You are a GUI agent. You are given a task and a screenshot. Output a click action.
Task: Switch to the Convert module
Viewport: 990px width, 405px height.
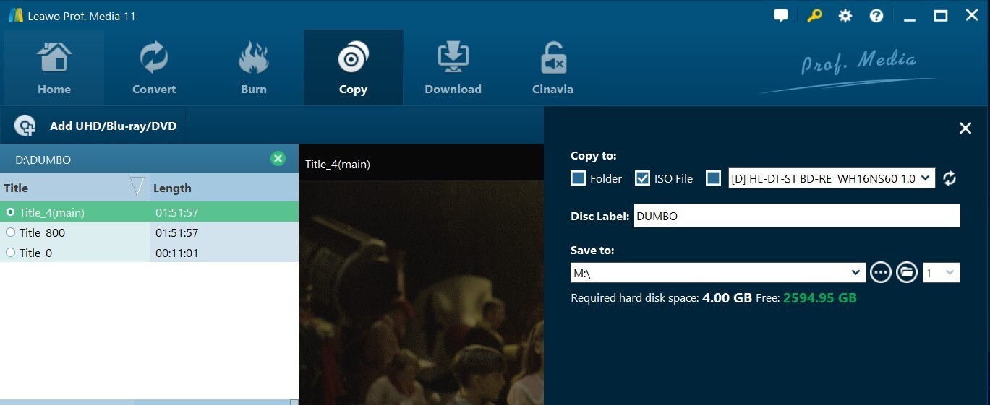click(x=154, y=69)
